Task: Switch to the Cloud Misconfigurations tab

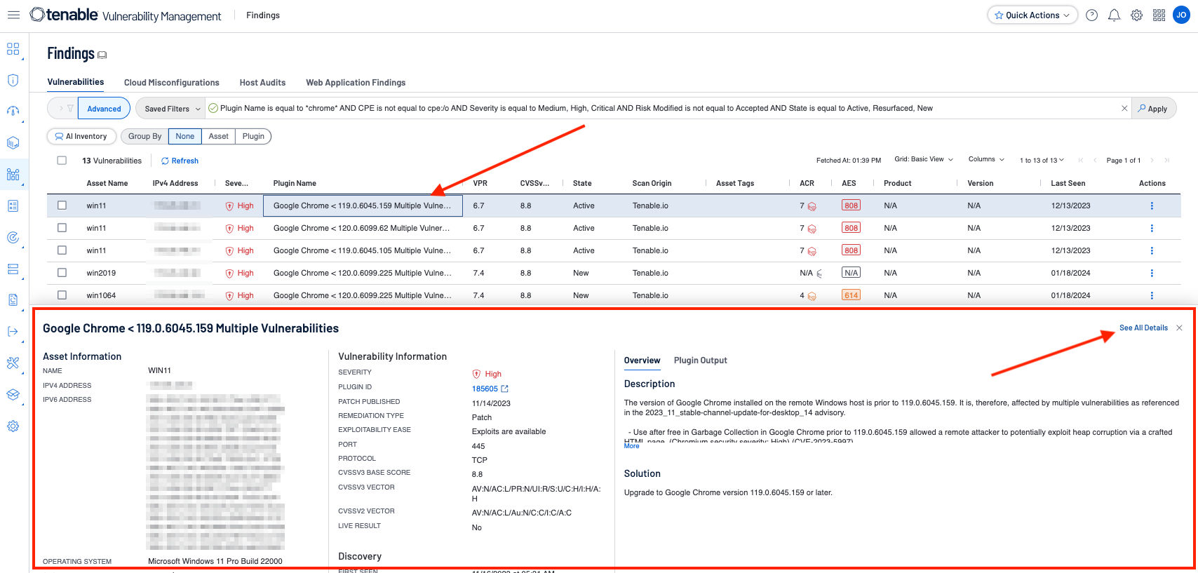Action: (172, 83)
